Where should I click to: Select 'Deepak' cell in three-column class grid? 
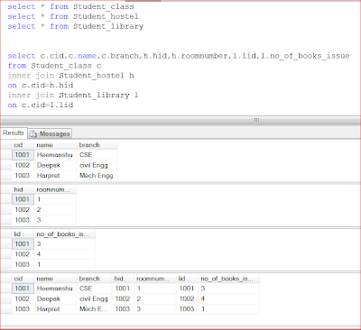(55, 165)
